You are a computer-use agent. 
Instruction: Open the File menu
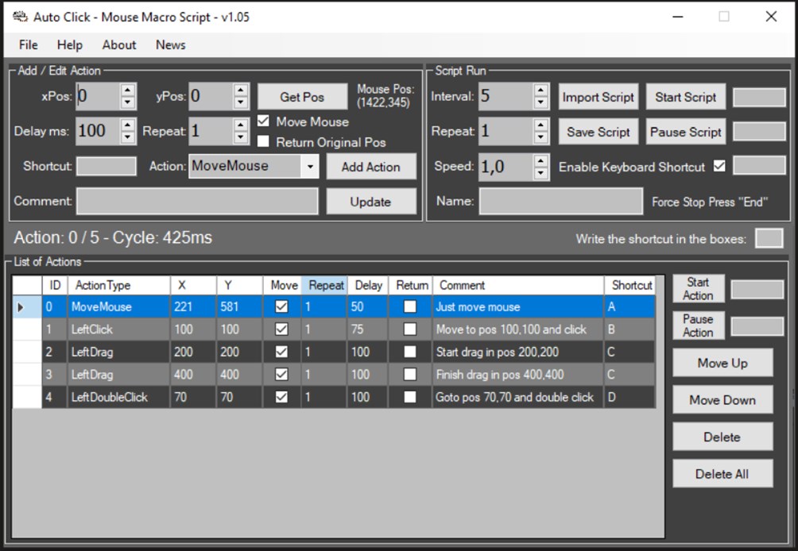coord(27,45)
